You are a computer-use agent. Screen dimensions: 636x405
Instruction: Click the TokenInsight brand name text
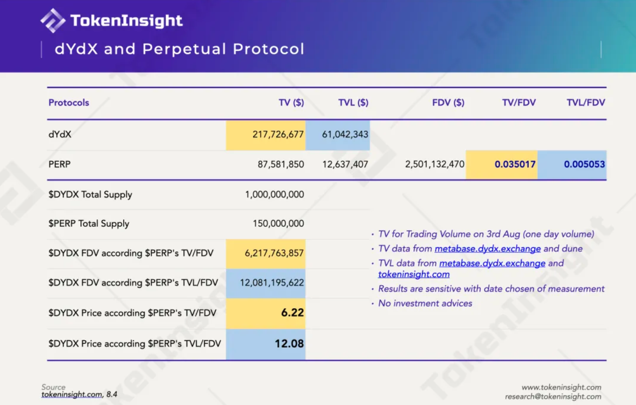click(x=126, y=20)
